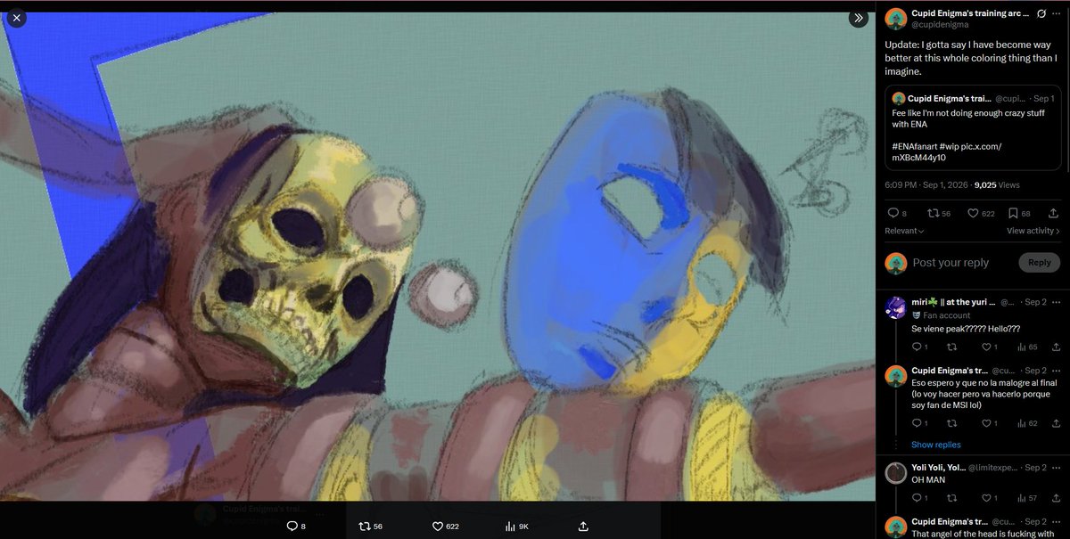Reply to miri's 'Se viene peak' comment

[918, 347]
